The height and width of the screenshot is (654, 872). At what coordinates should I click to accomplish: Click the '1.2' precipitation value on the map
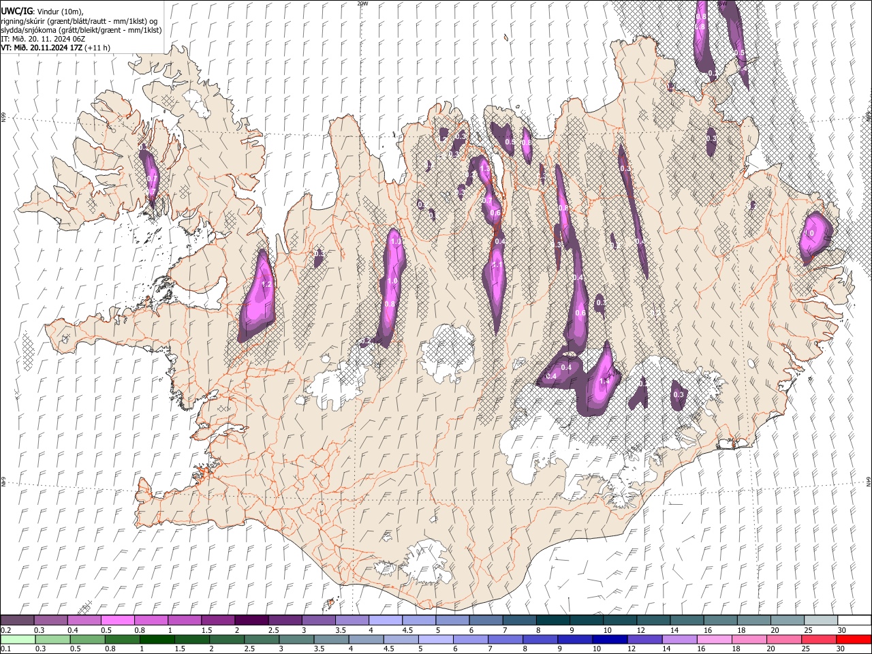[x=267, y=284]
